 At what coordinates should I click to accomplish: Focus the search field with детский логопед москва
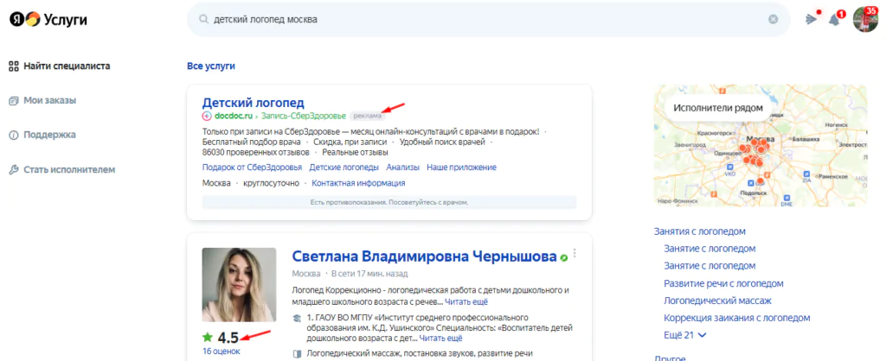coord(488,19)
